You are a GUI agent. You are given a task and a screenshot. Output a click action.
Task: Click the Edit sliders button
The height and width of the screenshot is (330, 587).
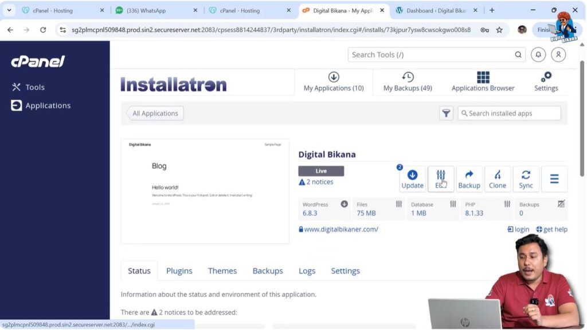tap(441, 179)
